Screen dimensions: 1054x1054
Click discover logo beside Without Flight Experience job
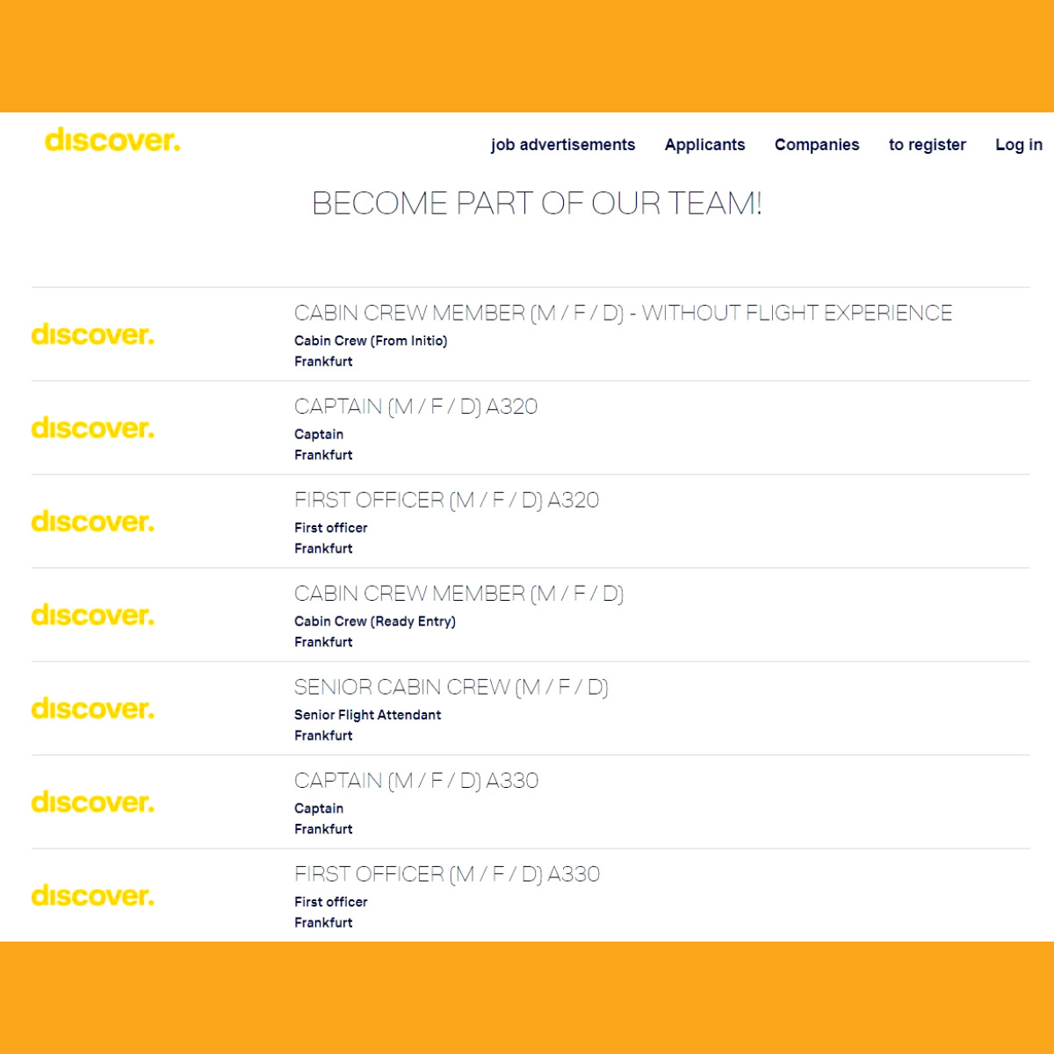[x=93, y=335]
